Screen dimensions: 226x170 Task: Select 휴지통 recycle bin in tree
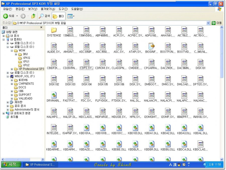click(x=12, y=117)
